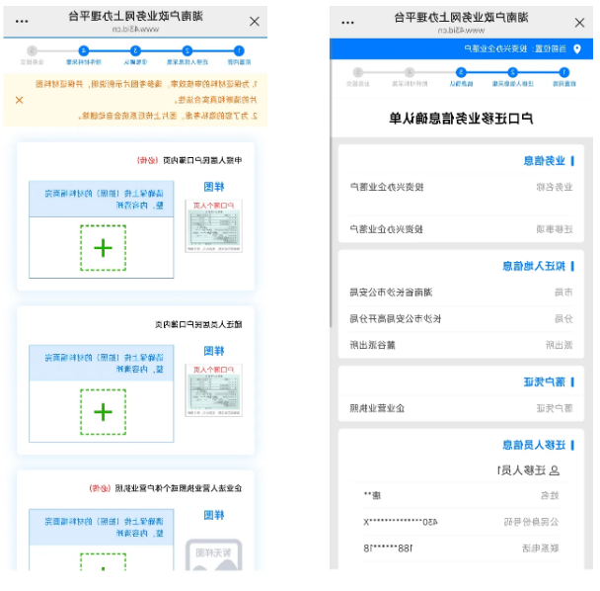Tap the 落户凭证 value 企业营业执照
Image resolution: width=600 pixels, height=591 pixels.
click(377, 408)
